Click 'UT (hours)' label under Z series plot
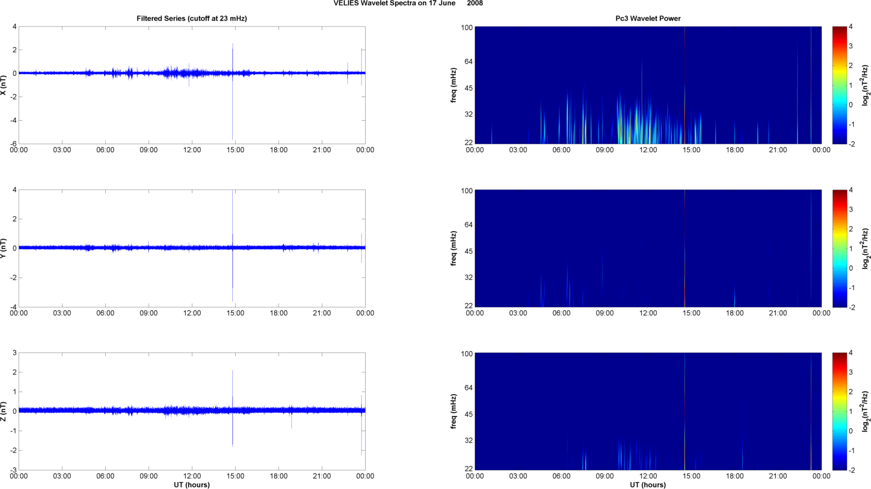This screenshot has width=871, height=489. click(x=192, y=485)
